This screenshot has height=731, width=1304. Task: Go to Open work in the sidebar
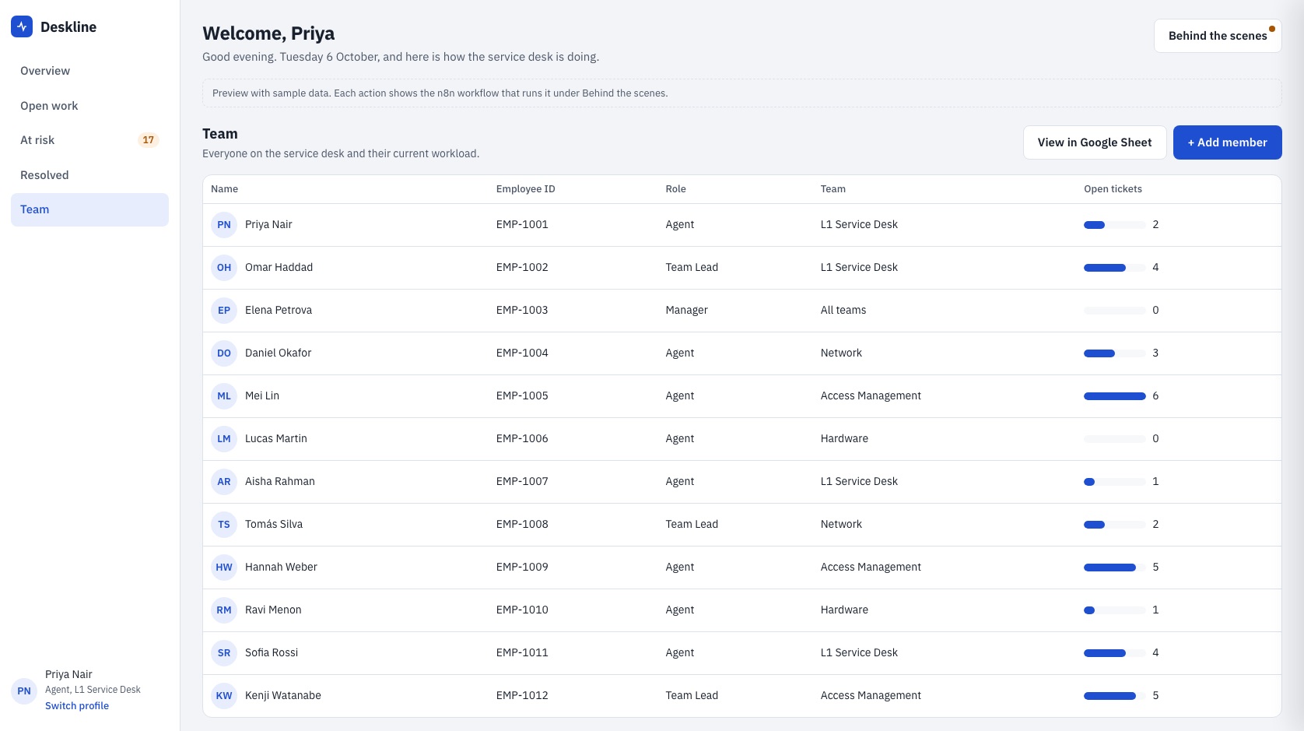pyautogui.click(x=89, y=106)
